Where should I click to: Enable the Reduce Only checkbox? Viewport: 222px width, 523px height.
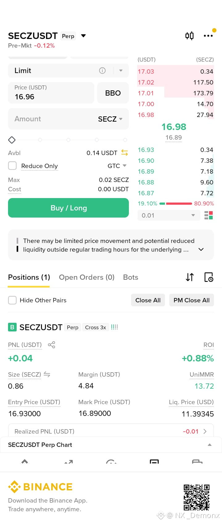12,166
